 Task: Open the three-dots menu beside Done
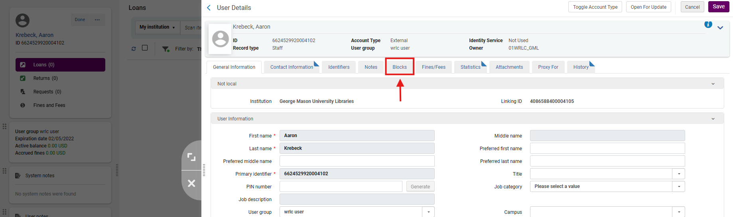[97, 20]
